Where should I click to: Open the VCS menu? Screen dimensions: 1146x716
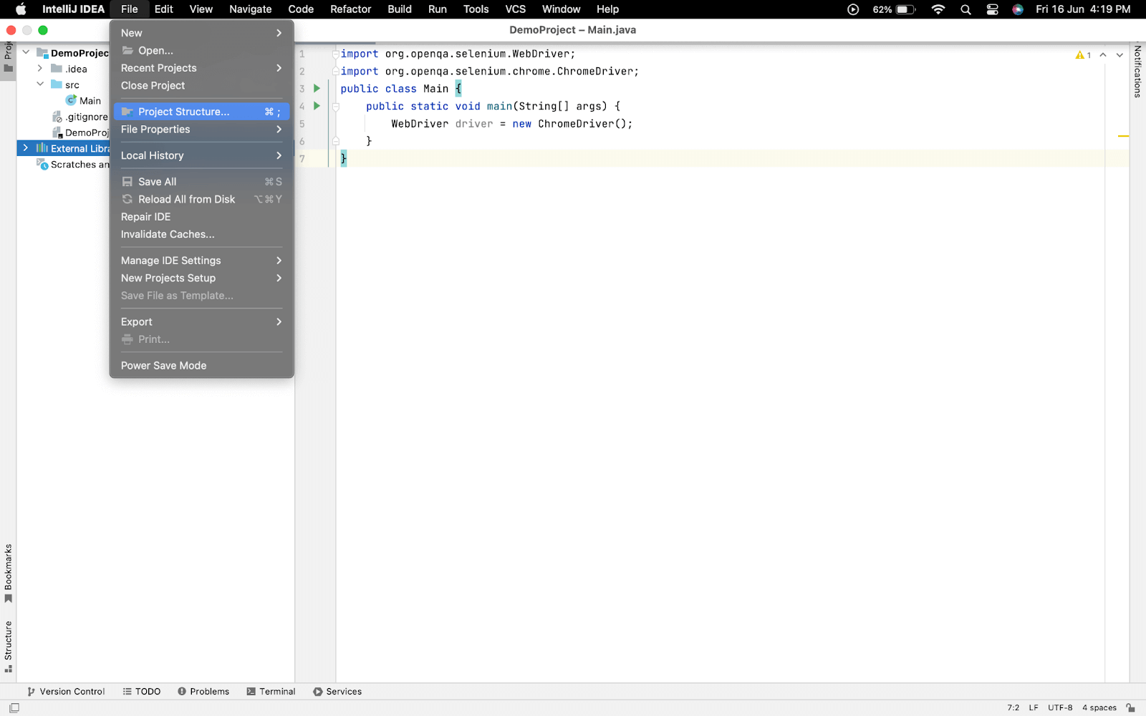(515, 9)
